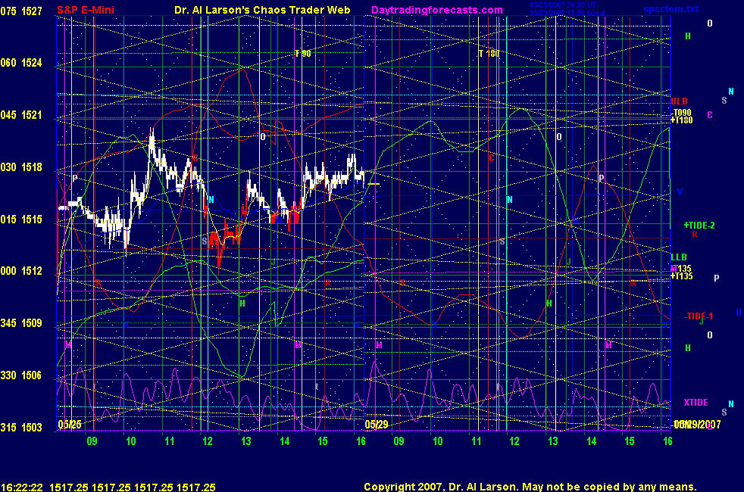This screenshot has height=492, width=744.
Task: Select the +TIDE-2 green label
Action: click(699, 225)
